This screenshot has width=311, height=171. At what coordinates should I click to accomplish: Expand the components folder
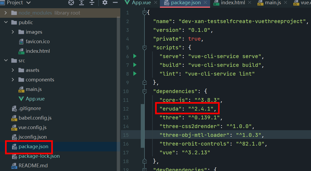click(x=13, y=80)
